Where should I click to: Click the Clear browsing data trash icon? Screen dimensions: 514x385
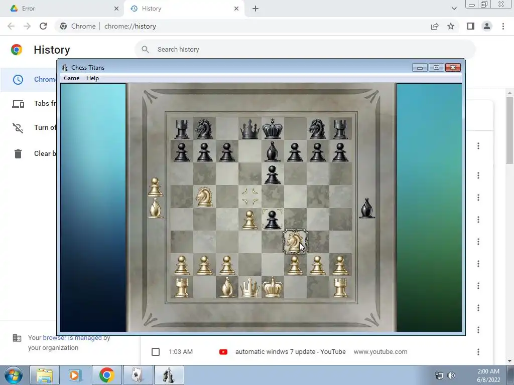point(18,153)
